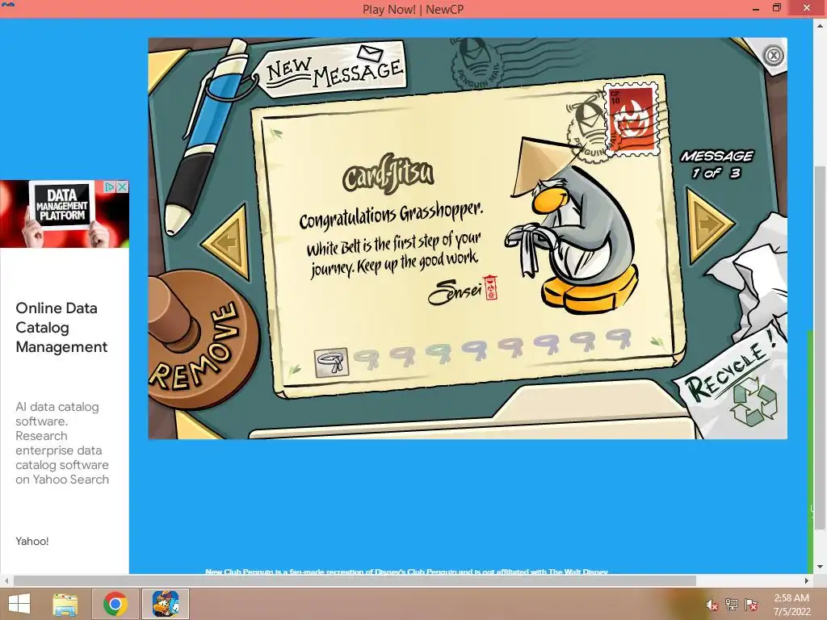Click the AdChoices triangle icon
The image size is (827, 620).
pos(110,186)
